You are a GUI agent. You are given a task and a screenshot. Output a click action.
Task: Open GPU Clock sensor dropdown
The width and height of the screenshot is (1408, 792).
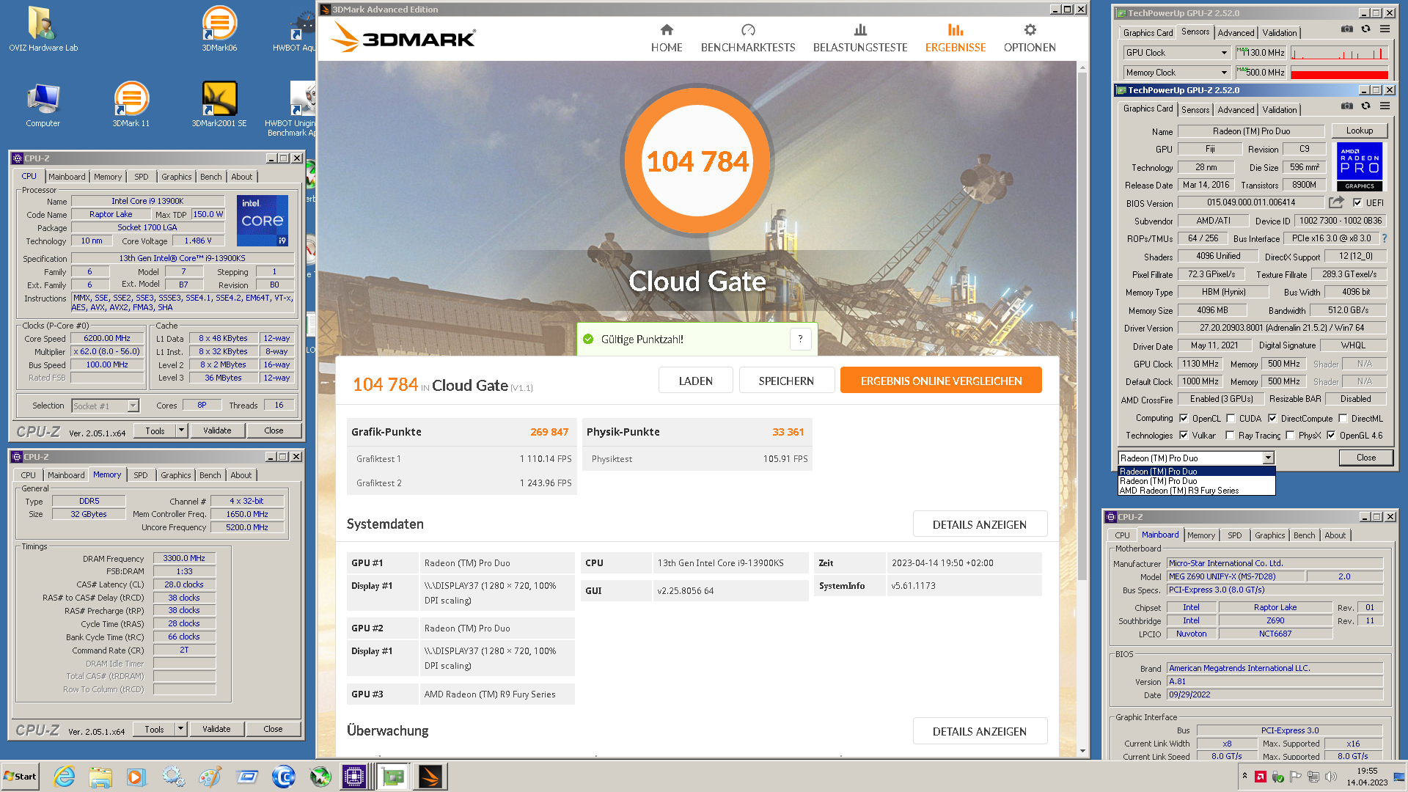click(x=1223, y=53)
